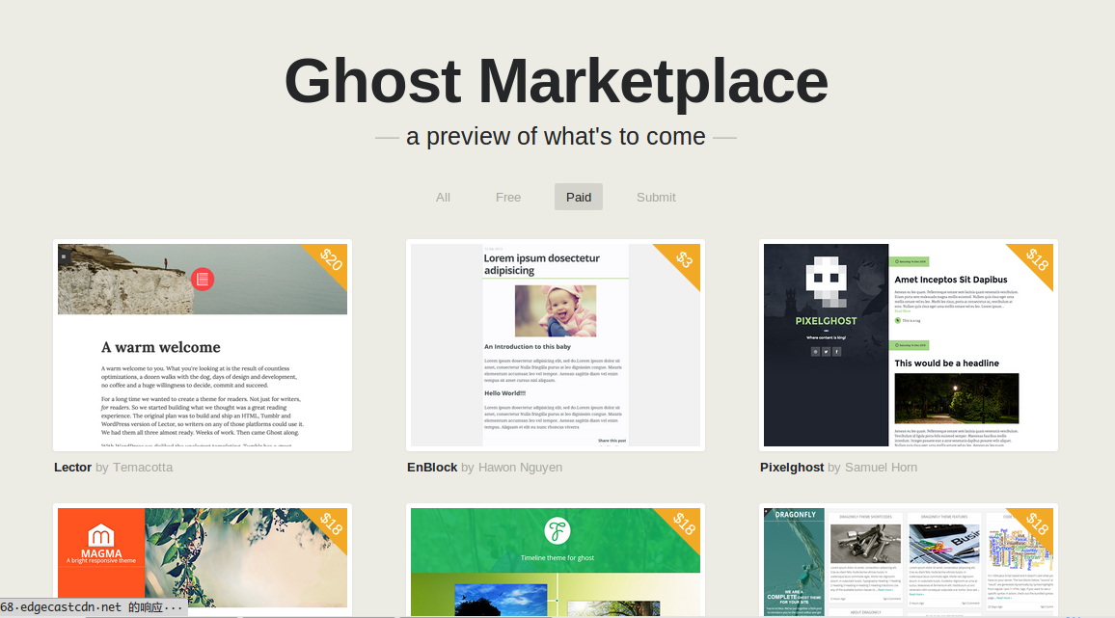1115x618 pixels.
Task: Visit author Temacotta's link
Action: (x=142, y=468)
